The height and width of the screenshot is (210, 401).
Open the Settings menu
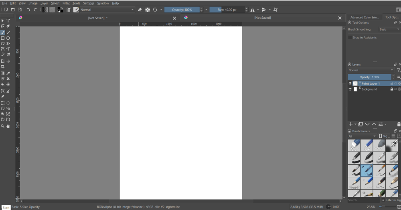tap(89, 3)
